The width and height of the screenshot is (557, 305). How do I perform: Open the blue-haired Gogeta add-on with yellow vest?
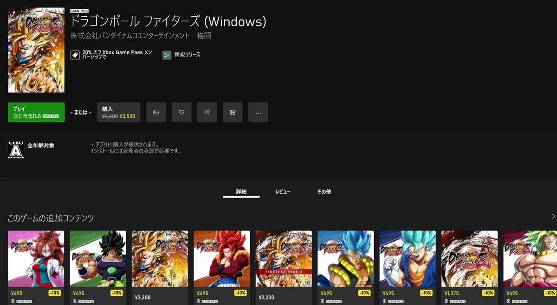346,259
